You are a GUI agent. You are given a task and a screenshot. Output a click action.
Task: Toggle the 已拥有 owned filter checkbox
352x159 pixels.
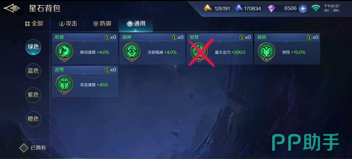pyautogui.click(x=24, y=148)
